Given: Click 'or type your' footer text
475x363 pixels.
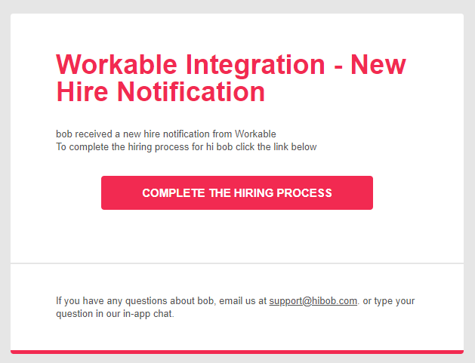Looking at the screenshot, I should click(x=389, y=301).
